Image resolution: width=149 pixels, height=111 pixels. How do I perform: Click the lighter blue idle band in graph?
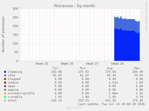127,25
